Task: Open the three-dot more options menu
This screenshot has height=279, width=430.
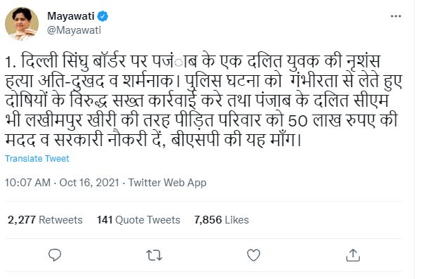Action: (x=396, y=16)
